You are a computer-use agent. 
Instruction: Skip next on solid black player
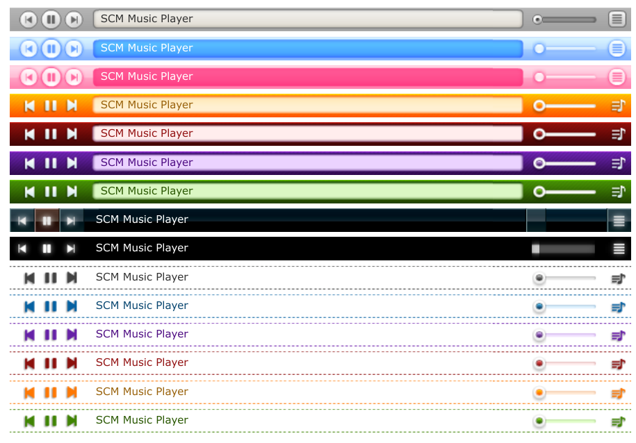tap(71, 249)
